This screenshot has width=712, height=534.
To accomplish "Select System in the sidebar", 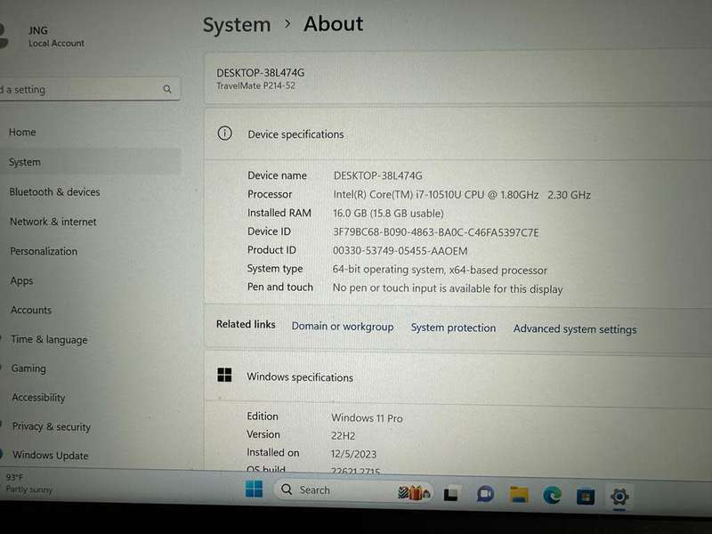I will 88,162.
